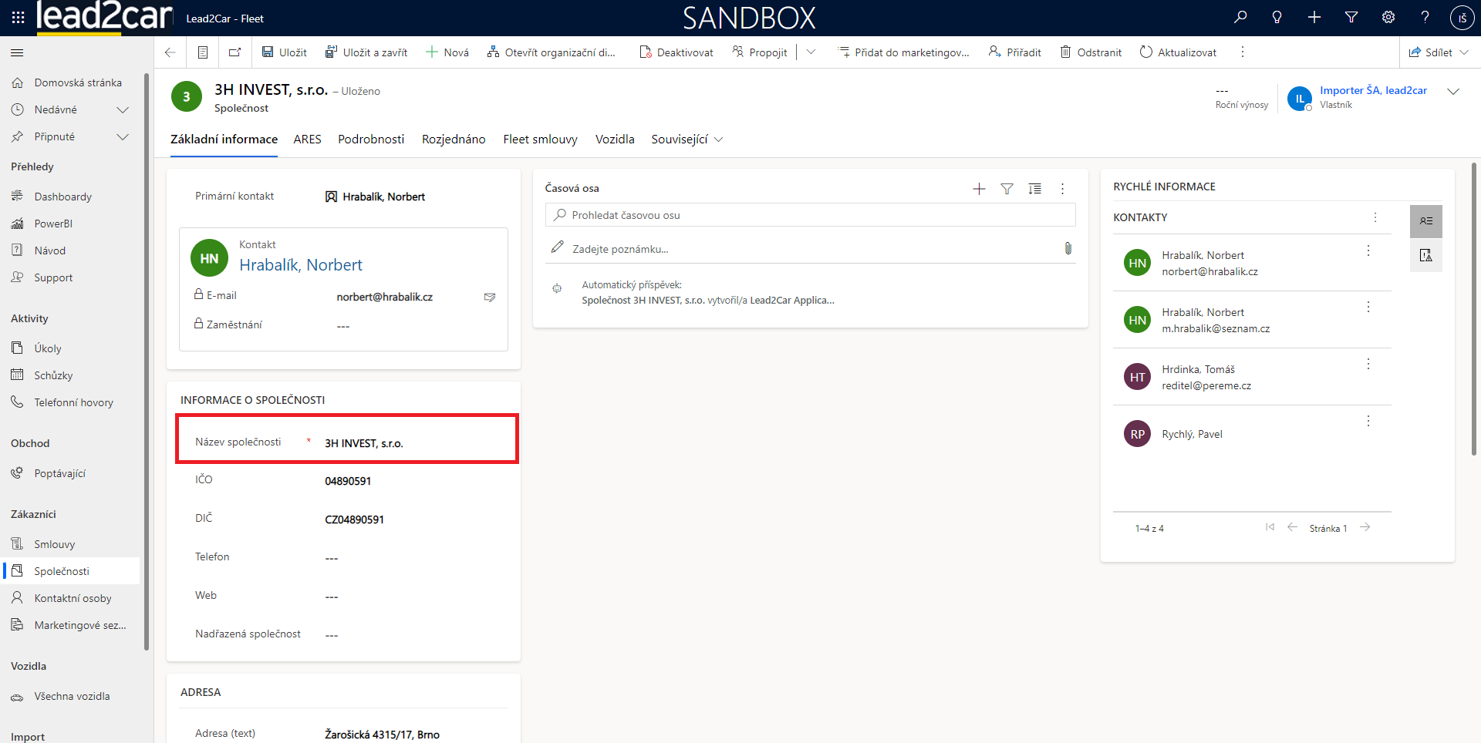This screenshot has width=1481, height=743.
Task: Switch to the ARES tab
Action: coord(307,140)
